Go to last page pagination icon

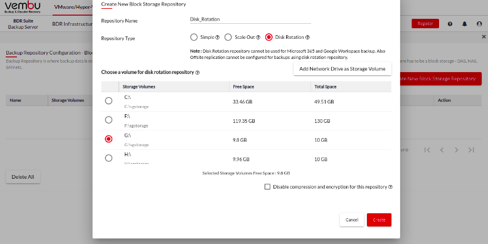point(471,150)
